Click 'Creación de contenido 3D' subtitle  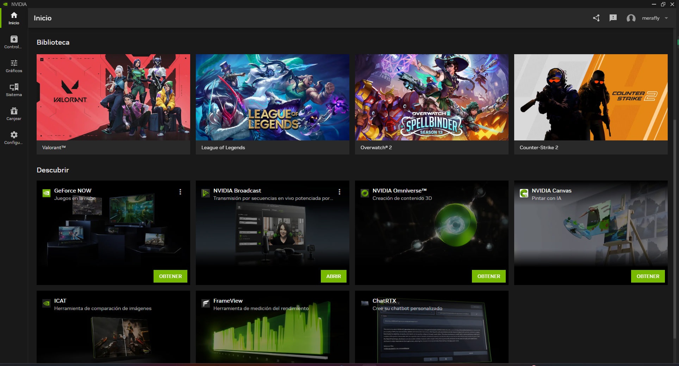pos(402,198)
